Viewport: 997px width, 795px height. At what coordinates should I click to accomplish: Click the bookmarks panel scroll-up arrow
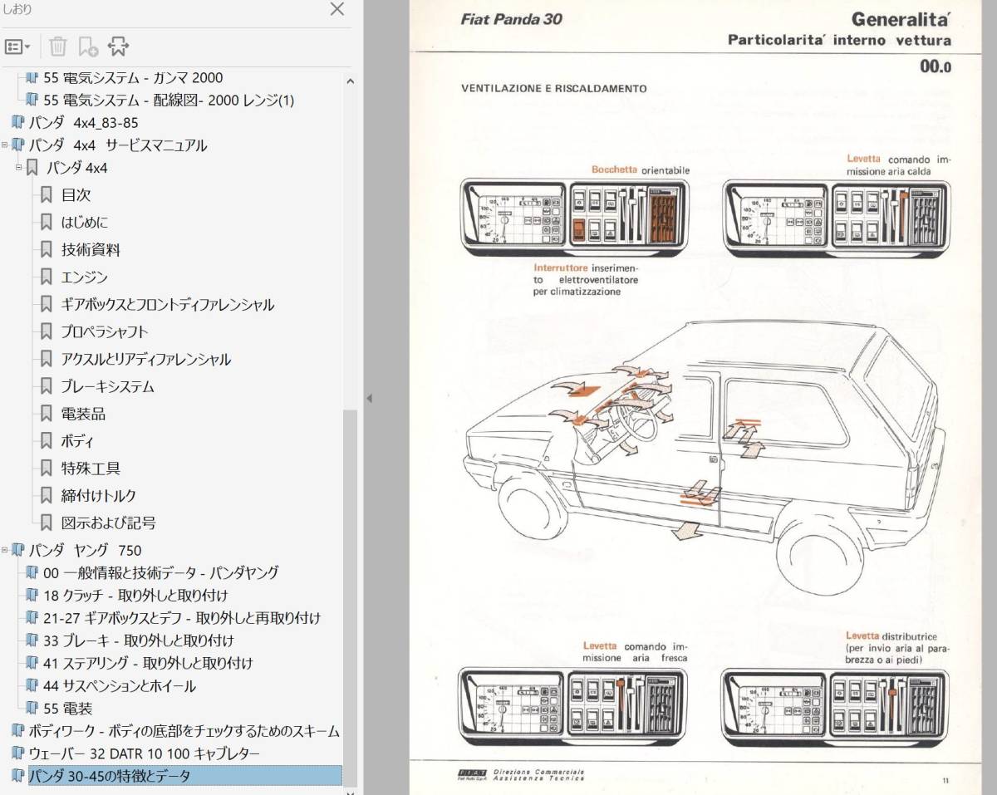(350, 81)
